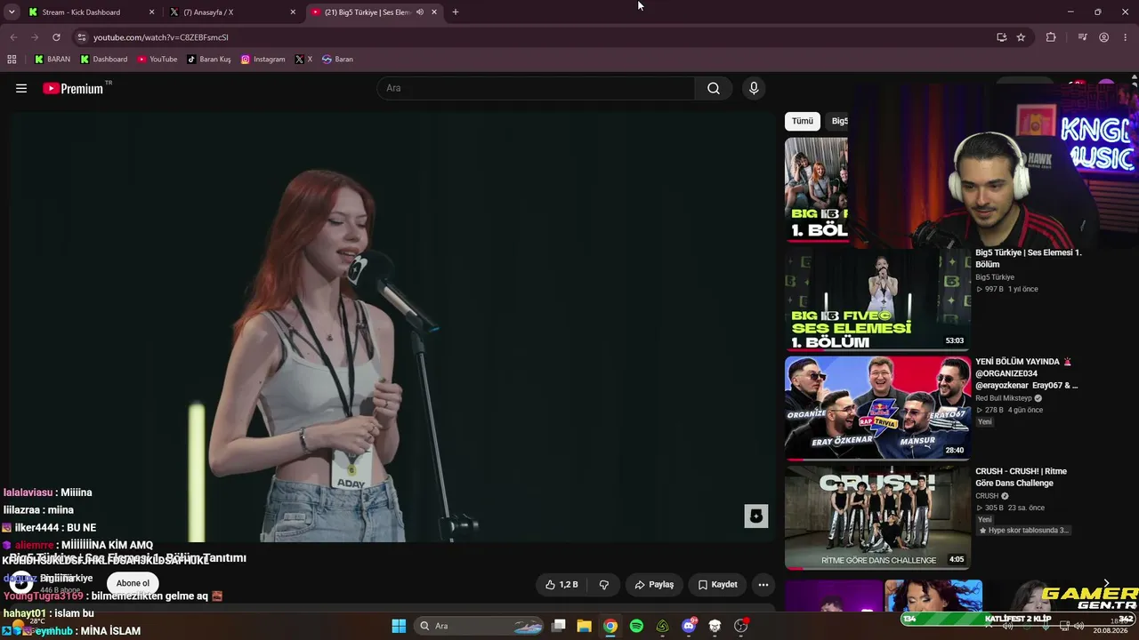
Task: Open Spotify from the taskbar
Action: click(x=636, y=626)
